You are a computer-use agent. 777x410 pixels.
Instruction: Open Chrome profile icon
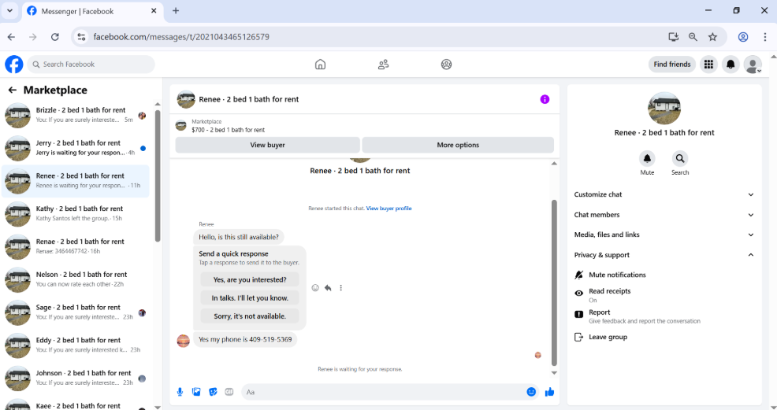[743, 37]
